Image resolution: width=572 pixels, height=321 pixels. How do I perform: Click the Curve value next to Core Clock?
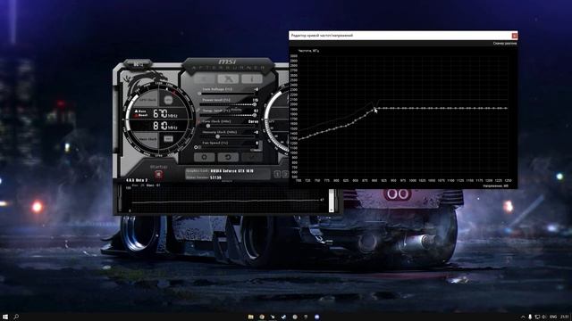pos(253,121)
